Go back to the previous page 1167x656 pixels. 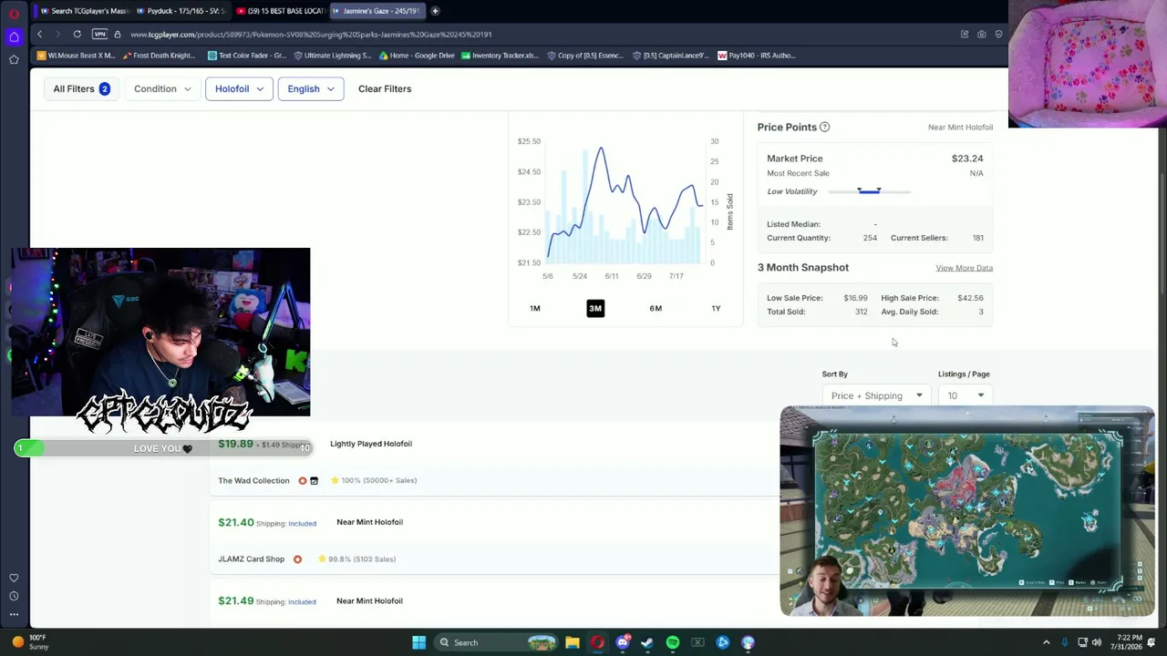coord(39,35)
